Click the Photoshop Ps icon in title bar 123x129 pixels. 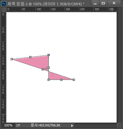tap(4, 4)
